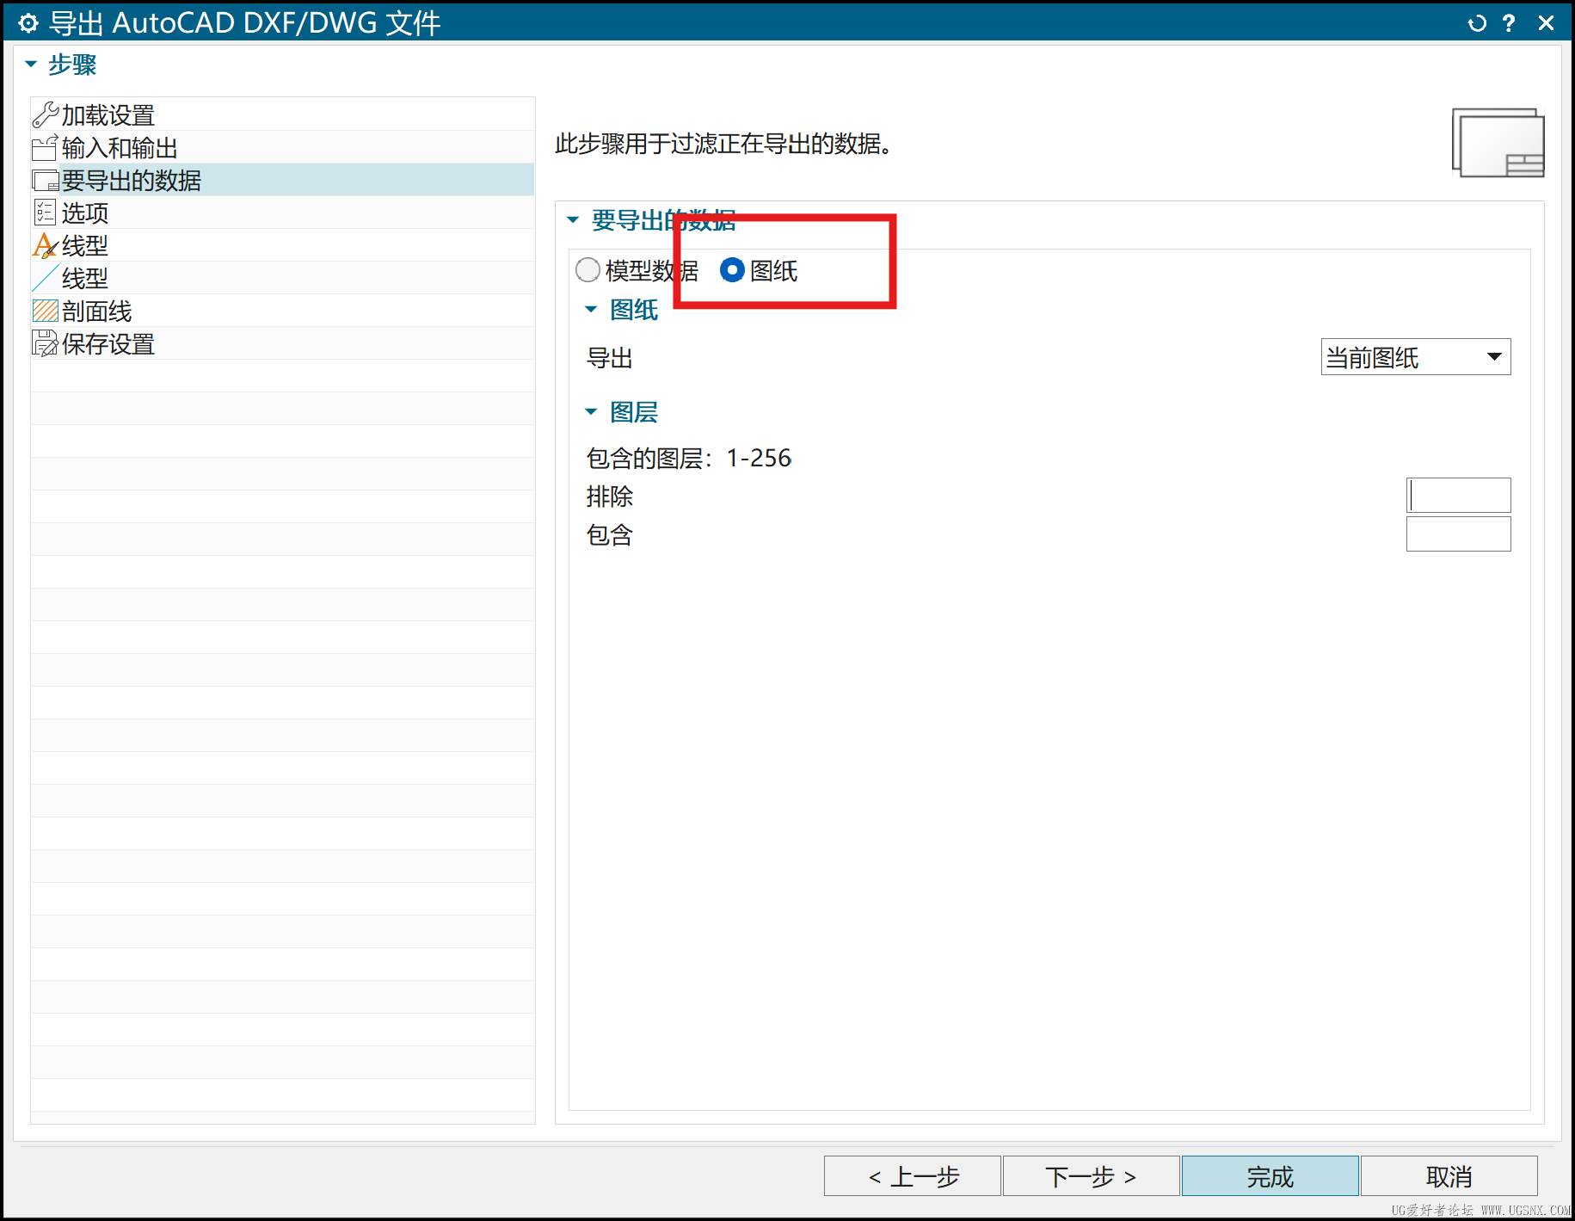Click the gear icon in title bar
Screen dimensions: 1575x1221
point(28,23)
